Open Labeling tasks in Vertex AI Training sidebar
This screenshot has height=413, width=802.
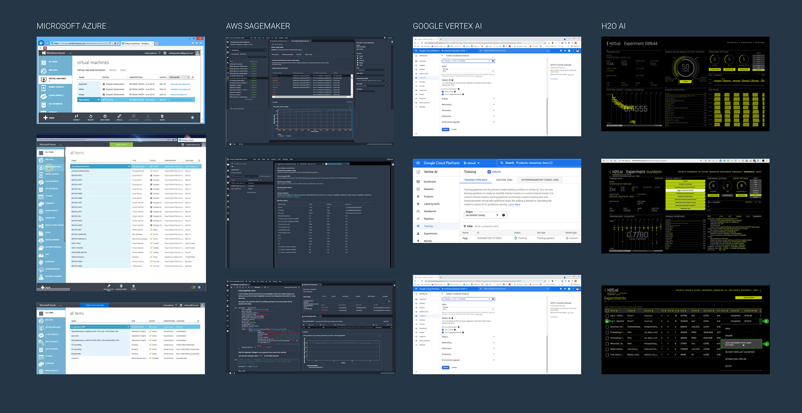(x=431, y=204)
